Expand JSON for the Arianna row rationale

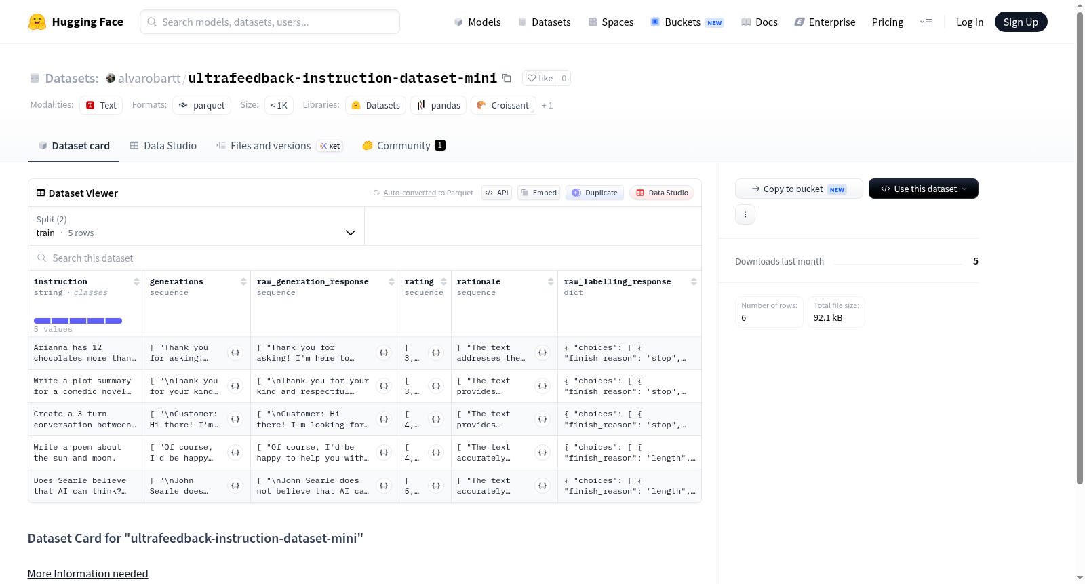pyautogui.click(x=542, y=353)
